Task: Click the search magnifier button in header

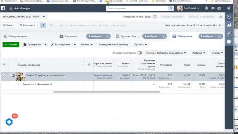Action: click(171, 8)
